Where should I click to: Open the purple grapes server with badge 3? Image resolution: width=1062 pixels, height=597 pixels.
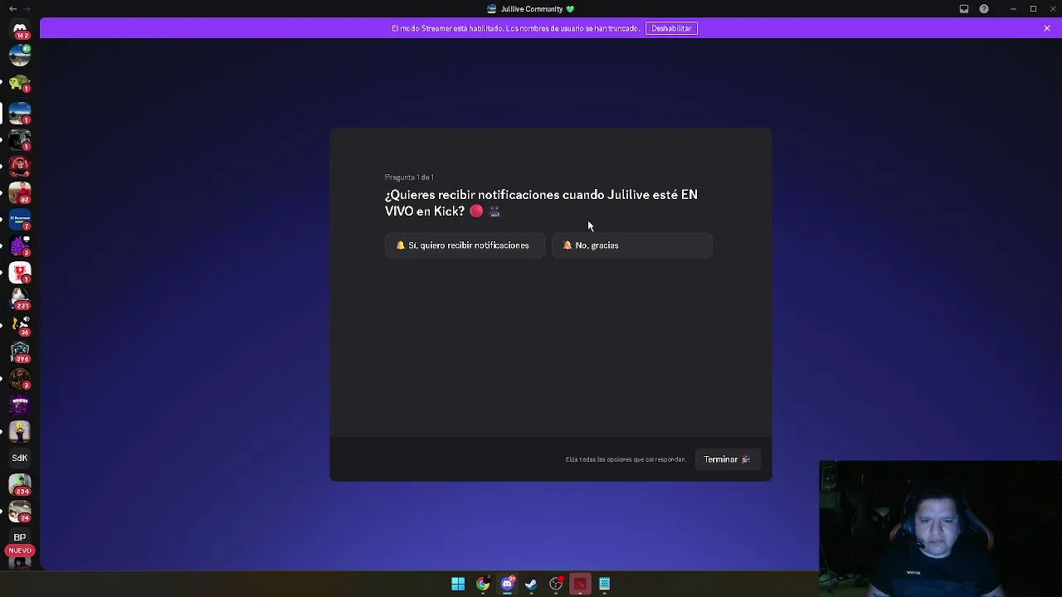point(20,245)
